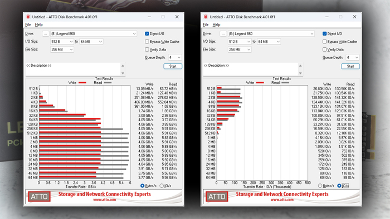Click the ATTO logo in left window banner
The height and width of the screenshot is (219, 390).
click(40, 196)
